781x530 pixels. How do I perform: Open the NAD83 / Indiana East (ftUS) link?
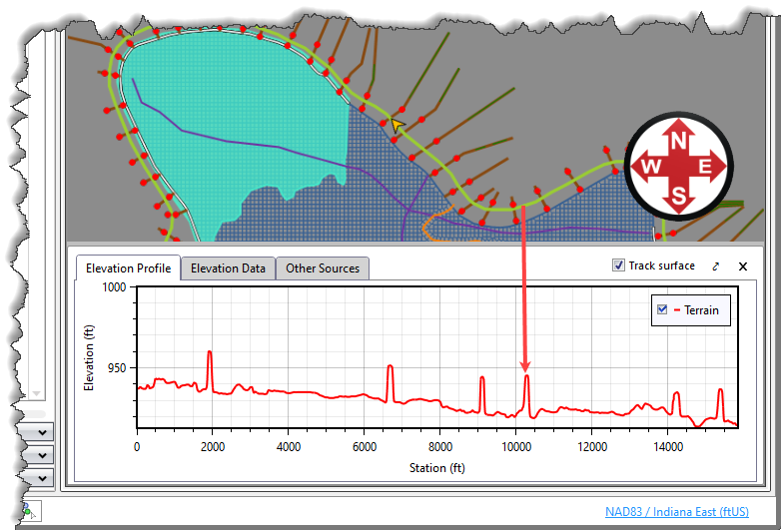pyautogui.click(x=677, y=512)
